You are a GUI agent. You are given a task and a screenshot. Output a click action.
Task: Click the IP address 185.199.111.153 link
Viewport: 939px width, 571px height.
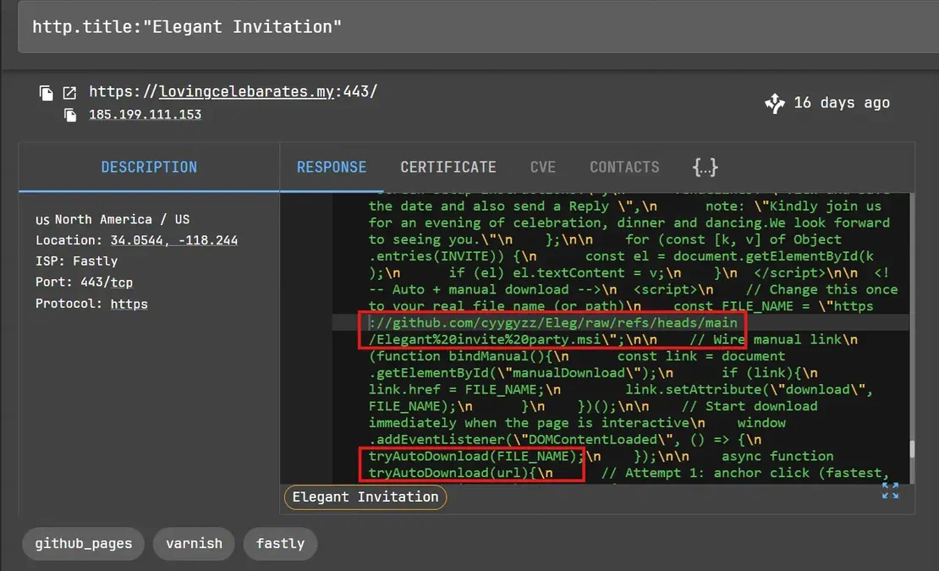tap(145, 114)
